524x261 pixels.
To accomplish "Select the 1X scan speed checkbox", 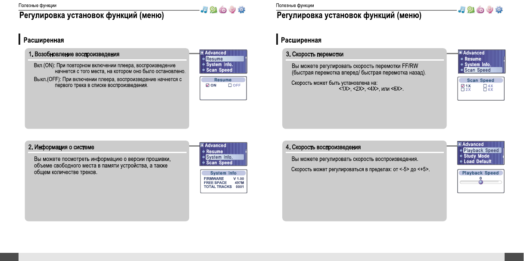I will pos(463,86).
